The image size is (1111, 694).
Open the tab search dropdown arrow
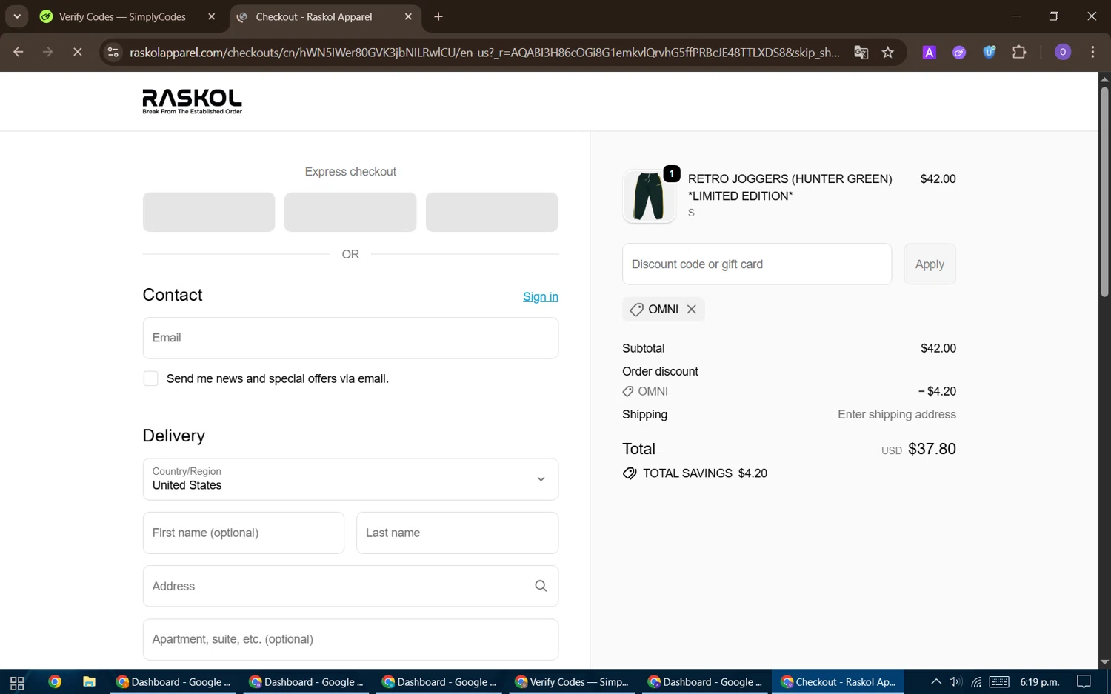click(x=16, y=16)
